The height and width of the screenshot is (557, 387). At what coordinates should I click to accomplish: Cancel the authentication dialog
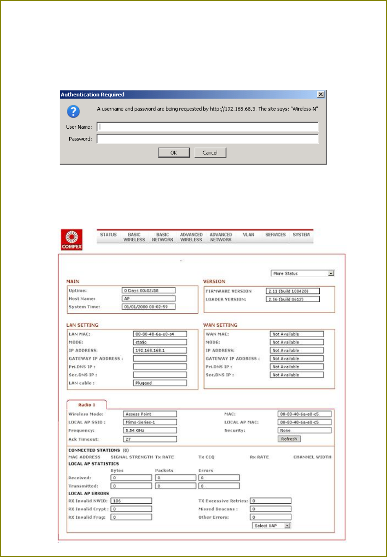[210, 153]
